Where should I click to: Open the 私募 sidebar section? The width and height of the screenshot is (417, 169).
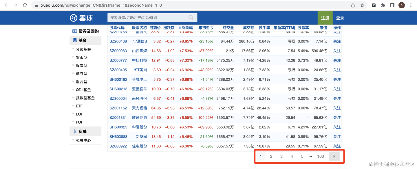(85, 131)
